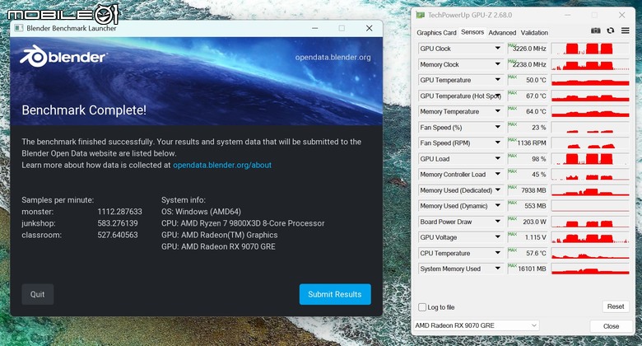Viewport: 642px width, 346px height.
Task: Minimize the GPU-Z window
Action: coord(567,15)
